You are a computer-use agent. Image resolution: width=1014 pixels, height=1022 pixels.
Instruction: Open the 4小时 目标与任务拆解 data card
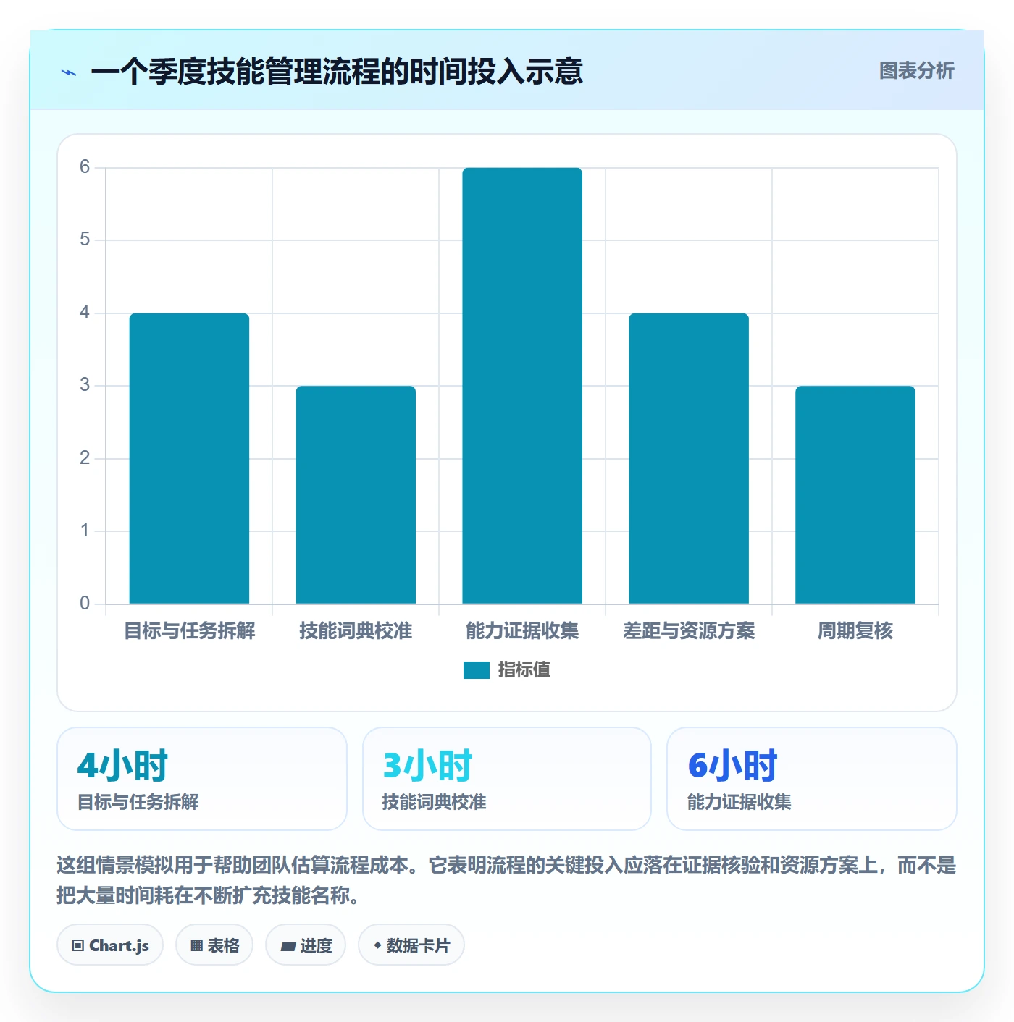click(202, 779)
